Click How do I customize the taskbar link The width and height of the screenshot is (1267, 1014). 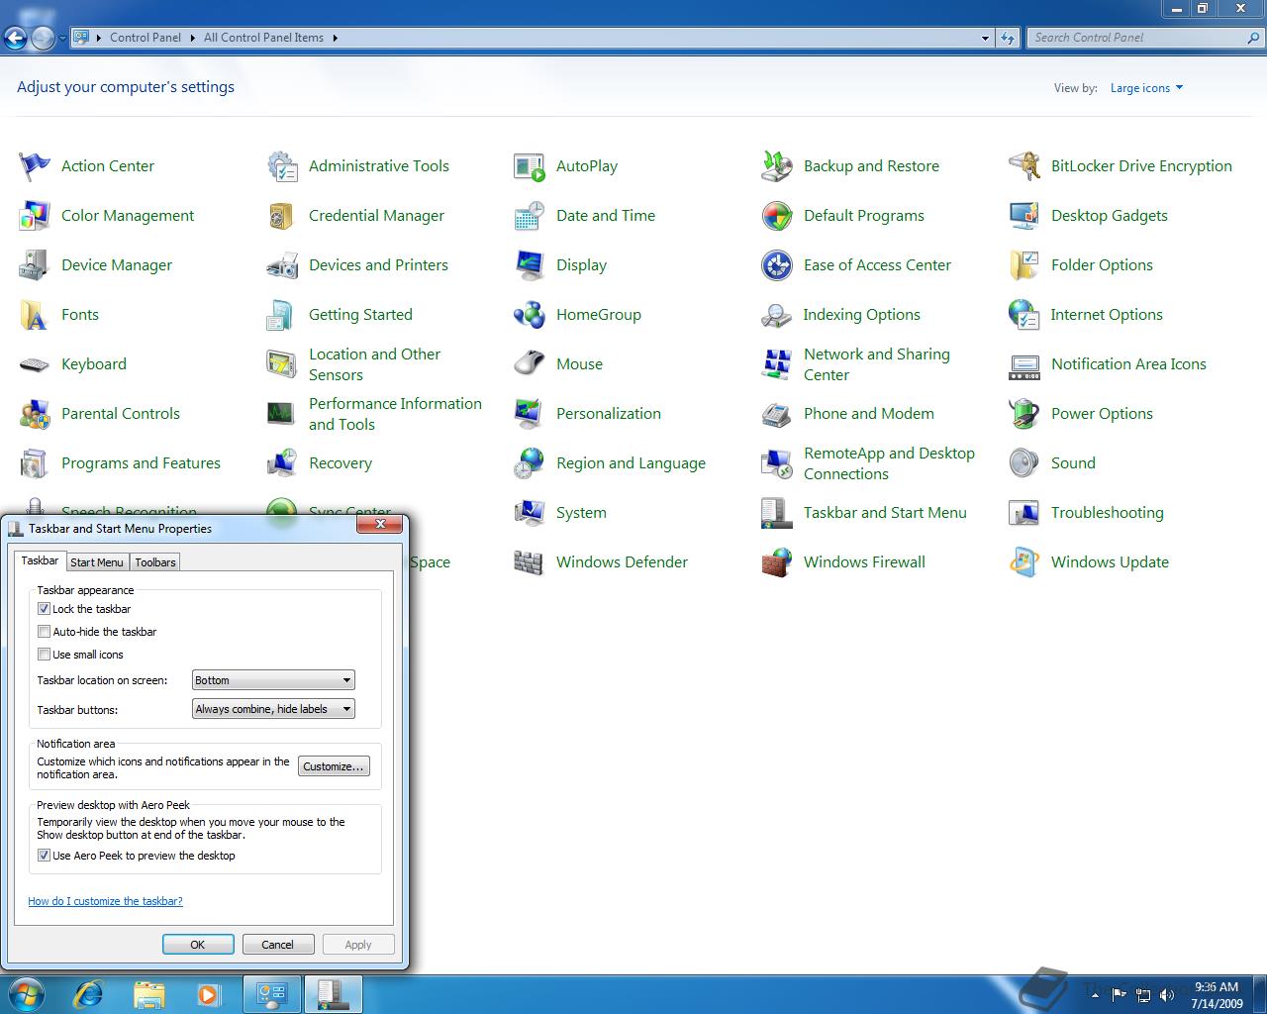click(x=105, y=901)
